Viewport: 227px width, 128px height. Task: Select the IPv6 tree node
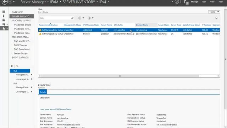(x=15, y=84)
